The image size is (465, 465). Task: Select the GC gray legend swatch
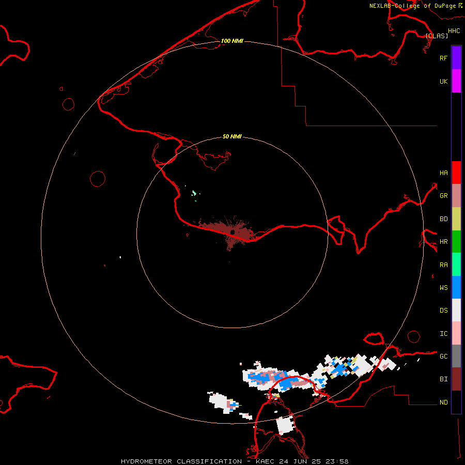coord(456,356)
